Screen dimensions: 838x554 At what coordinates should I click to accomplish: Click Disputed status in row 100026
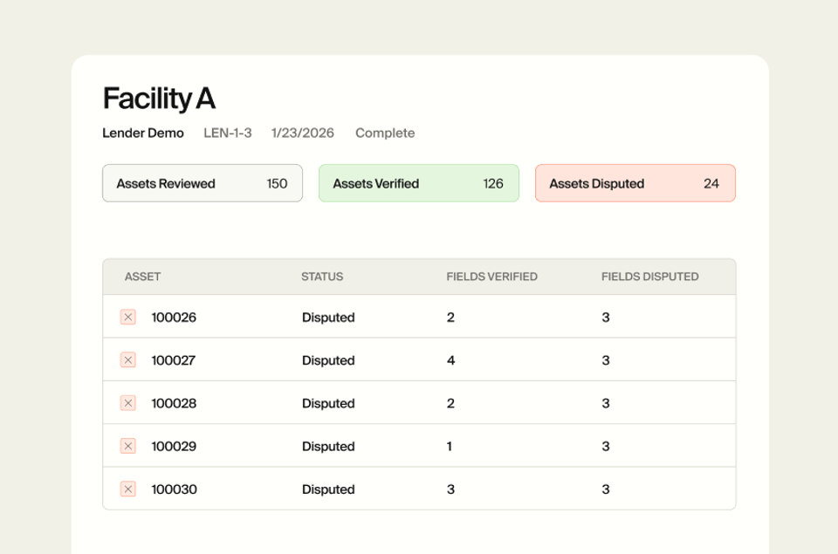328,318
